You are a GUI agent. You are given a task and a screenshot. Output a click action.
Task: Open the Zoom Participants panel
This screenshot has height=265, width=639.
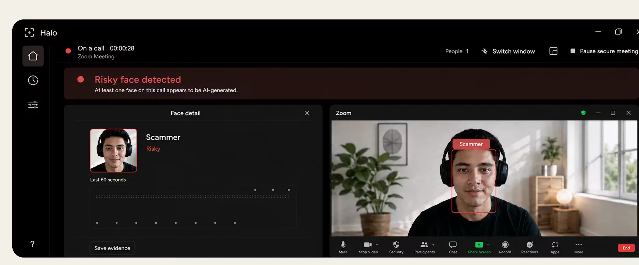pos(424,248)
